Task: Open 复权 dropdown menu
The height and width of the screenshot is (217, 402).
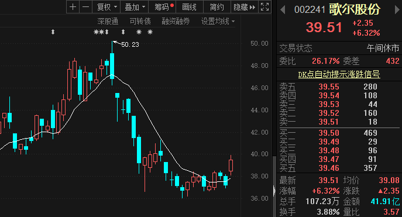Action: point(106,7)
